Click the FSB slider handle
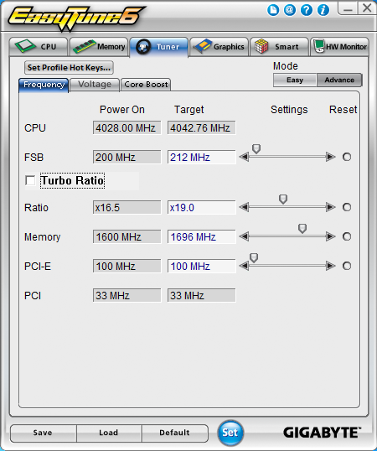Screen dimensions: 377x451 click(256, 148)
